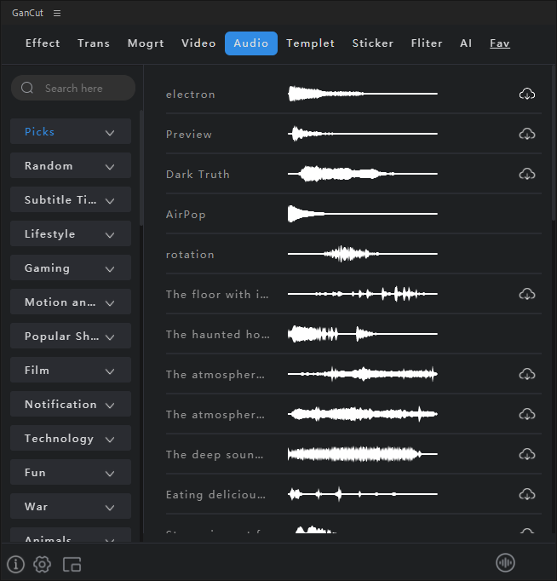
Task: Download 'The deep soun...' sound
Action: pos(527,454)
